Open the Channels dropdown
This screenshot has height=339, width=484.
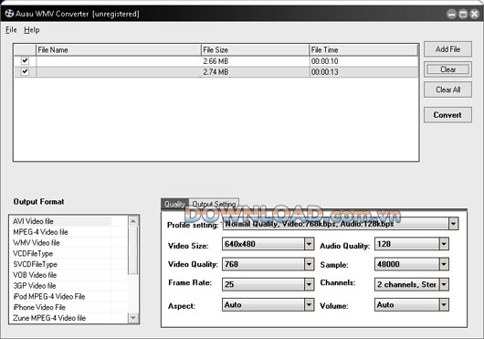coord(444,284)
